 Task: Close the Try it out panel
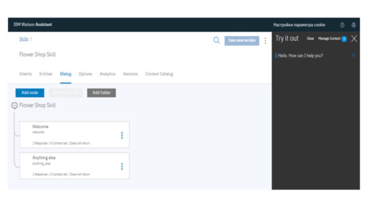tap(354, 39)
